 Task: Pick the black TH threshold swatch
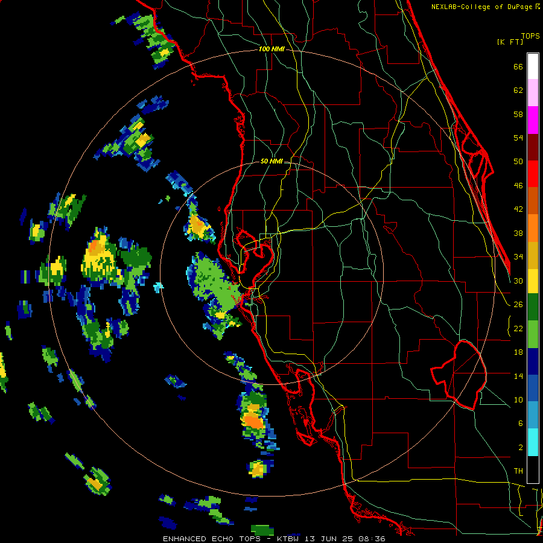pos(533,469)
